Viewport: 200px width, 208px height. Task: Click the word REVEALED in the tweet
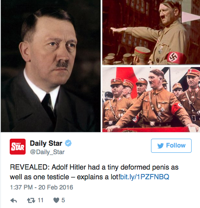[30, 167]
